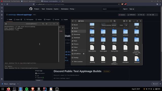162x91 pixels.
Task: Fork the repository
Action: pos(141,15)
